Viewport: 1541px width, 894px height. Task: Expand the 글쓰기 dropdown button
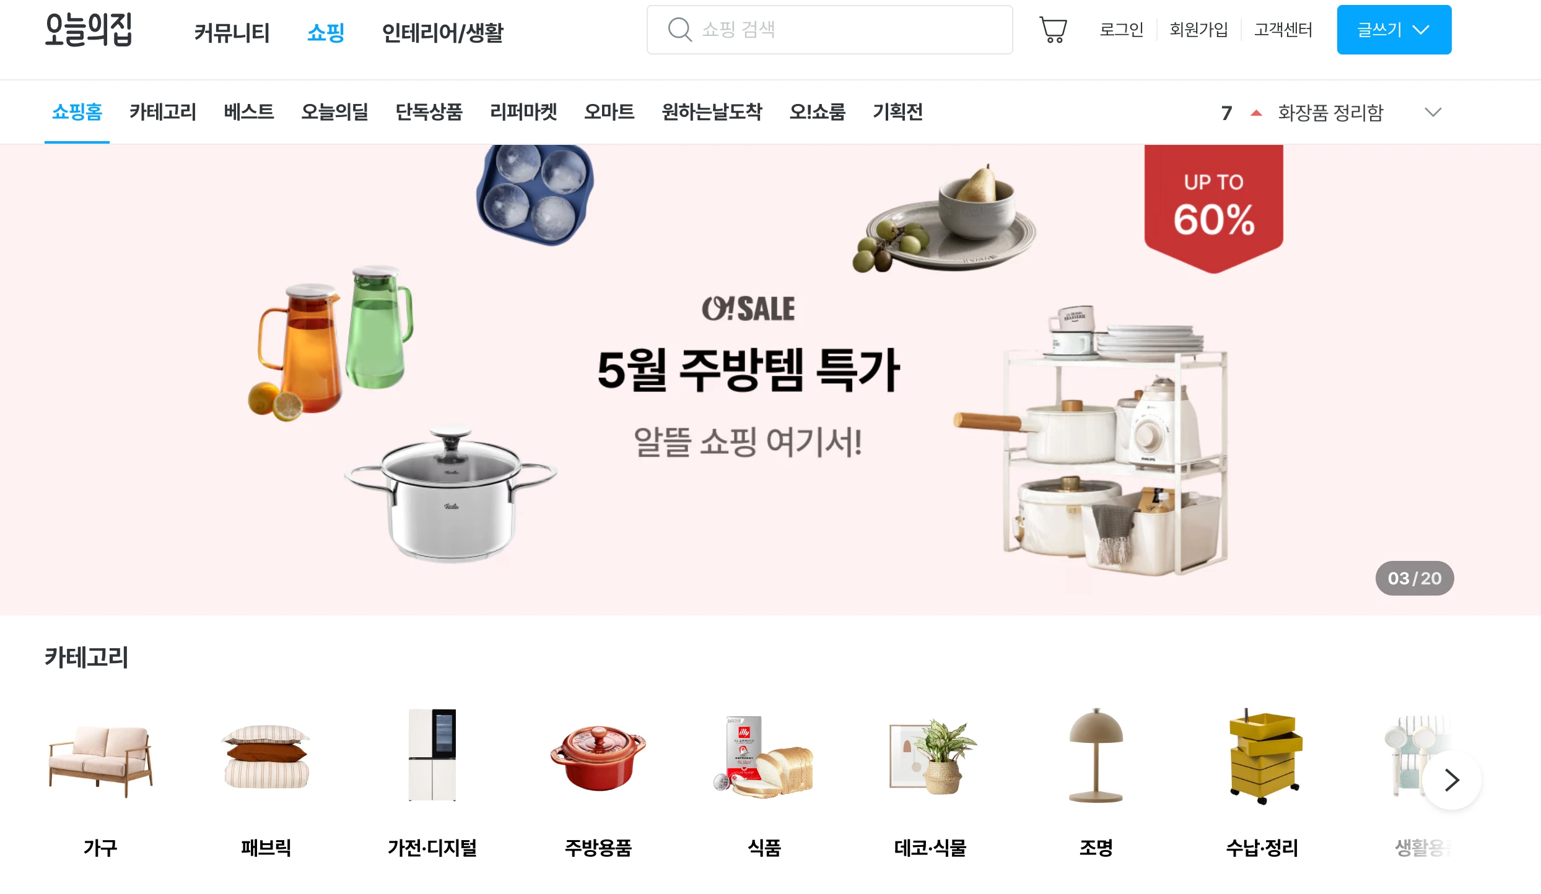pyautogui.click(x=1394, y=30)
